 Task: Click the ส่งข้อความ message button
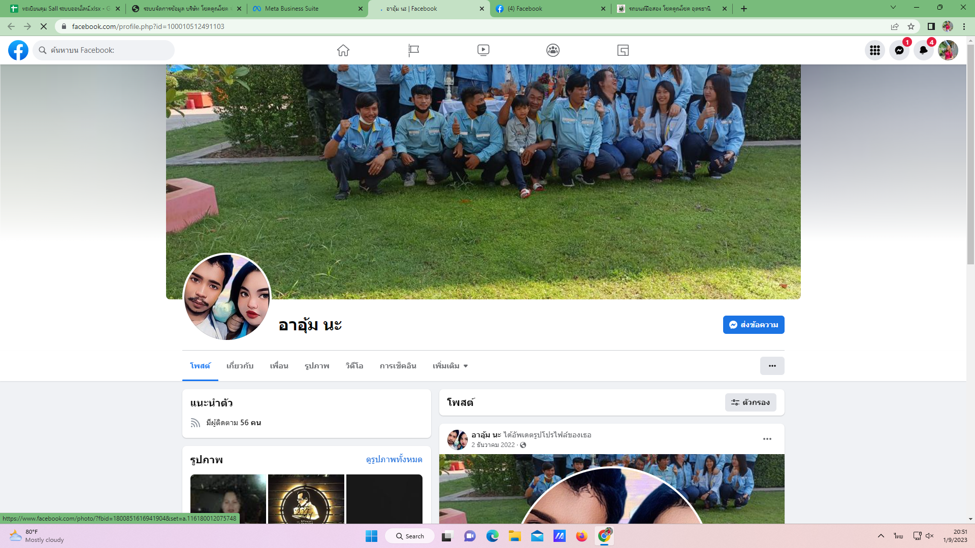(x=754, y=325)
